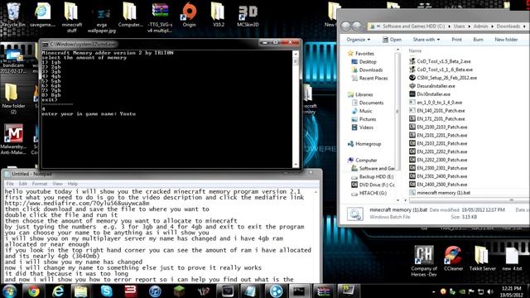Click the Explorer back navigation arrow
Viewport: 530px width, 298px height.
point(345,26)
